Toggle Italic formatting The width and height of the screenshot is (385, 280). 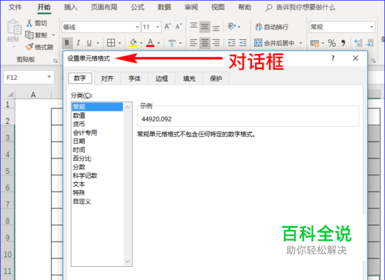[x=79, y=43]
